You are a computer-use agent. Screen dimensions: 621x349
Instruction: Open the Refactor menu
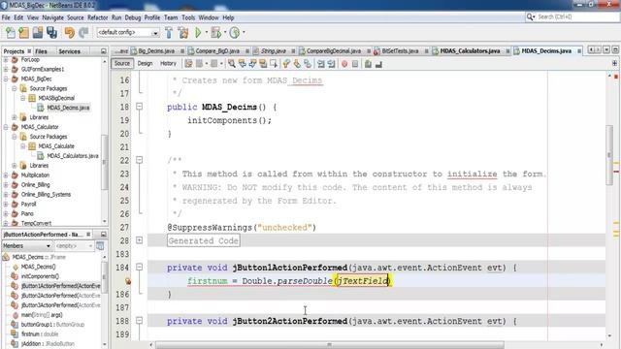(97, 17)
